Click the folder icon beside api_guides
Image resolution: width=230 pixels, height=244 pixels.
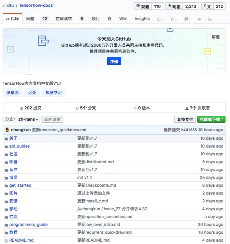[6, 147]
